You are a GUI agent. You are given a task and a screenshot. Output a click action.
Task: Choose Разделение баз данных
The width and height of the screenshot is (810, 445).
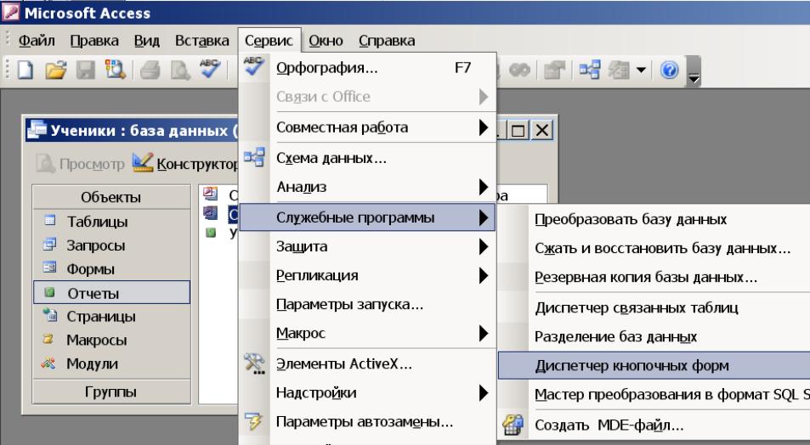(x=654, y=336)
